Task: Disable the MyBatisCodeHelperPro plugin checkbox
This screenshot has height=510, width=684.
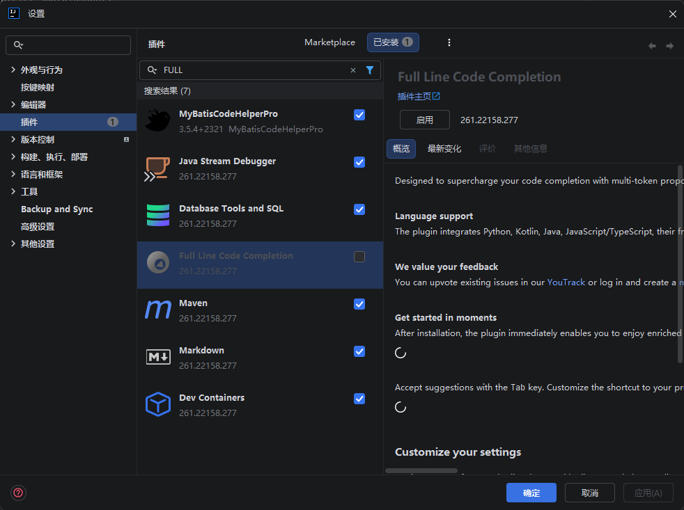Action: click(x=359, y=115)
